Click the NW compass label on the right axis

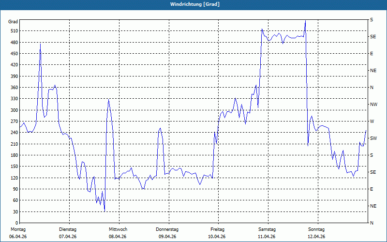point(373,105)
